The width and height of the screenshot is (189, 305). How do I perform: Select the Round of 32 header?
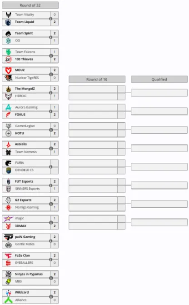[30, 5]
